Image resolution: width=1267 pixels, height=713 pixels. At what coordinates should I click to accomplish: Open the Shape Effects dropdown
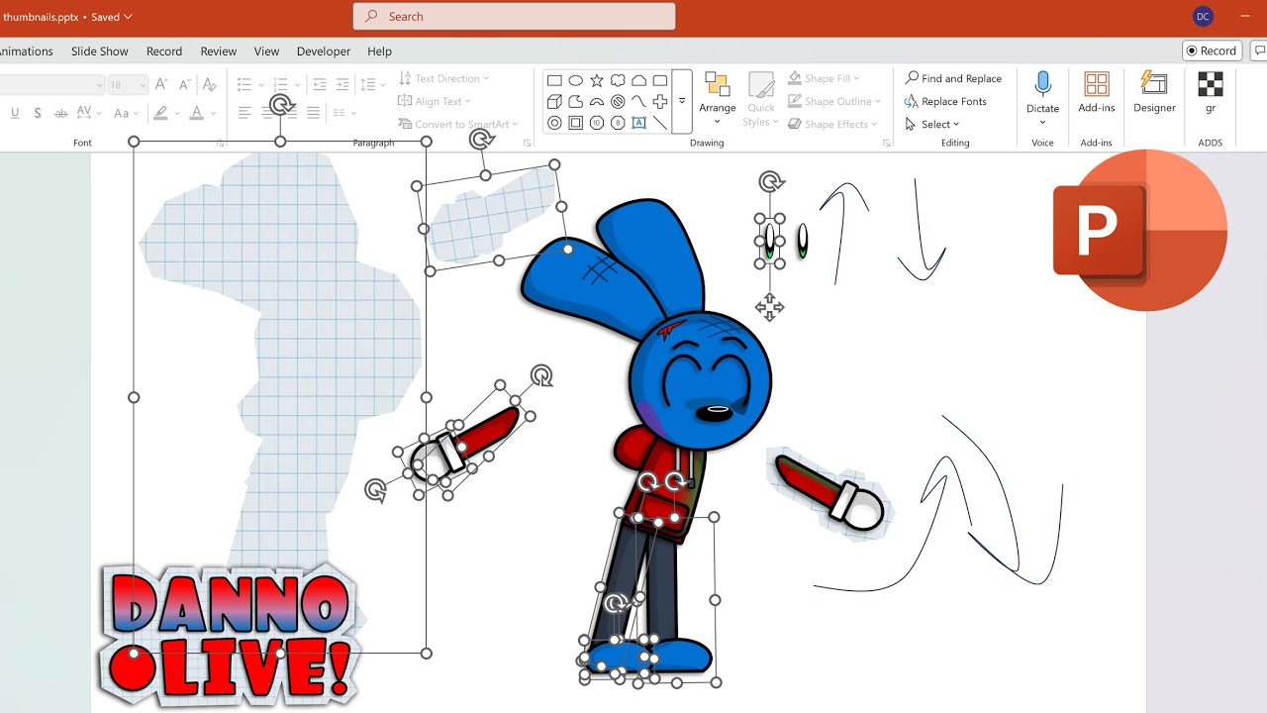(833, 124)
